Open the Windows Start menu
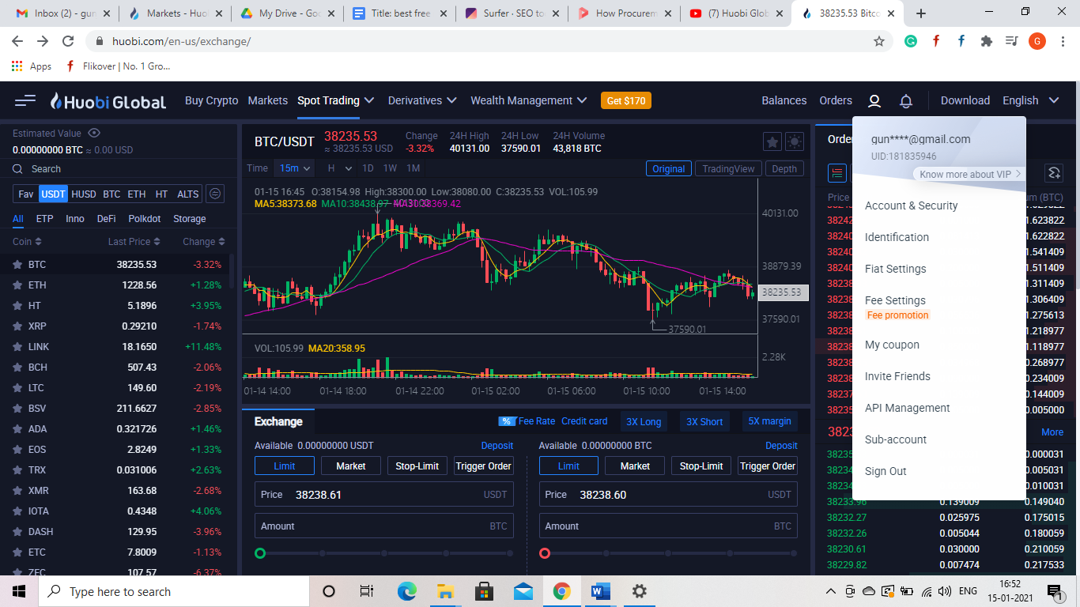The height and width of the screenshot is (607, 1080). tap(19, 591)
